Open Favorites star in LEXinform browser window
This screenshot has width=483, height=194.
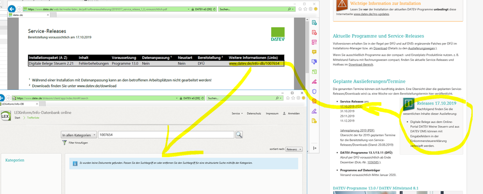coord(293,98)
